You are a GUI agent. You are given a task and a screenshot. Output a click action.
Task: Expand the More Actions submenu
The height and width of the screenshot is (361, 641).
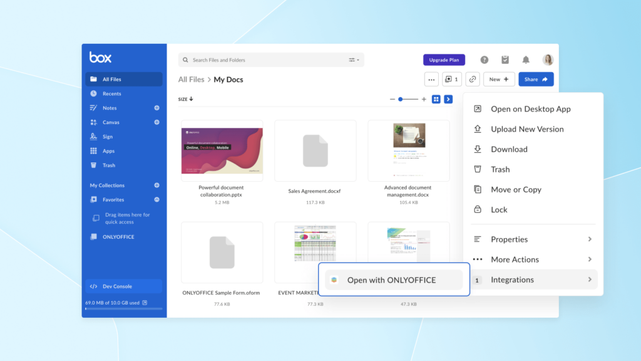(515, 259)
